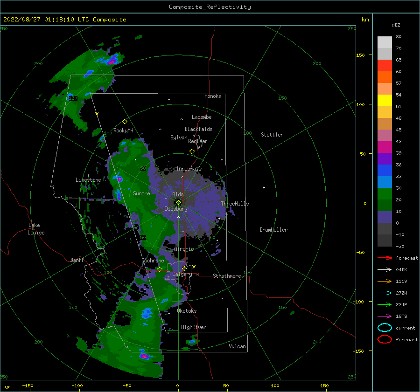Image resolution: width=420 pixels, height=392 pixels.
Task: Click the RockyMH label
Action: point(123,131)
